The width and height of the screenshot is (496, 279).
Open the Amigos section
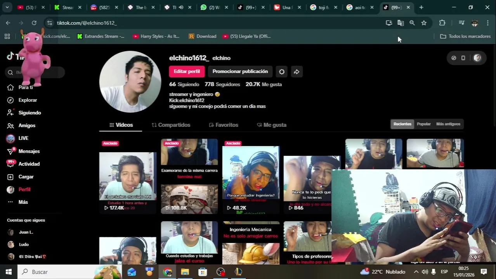(x=27, y=126)
